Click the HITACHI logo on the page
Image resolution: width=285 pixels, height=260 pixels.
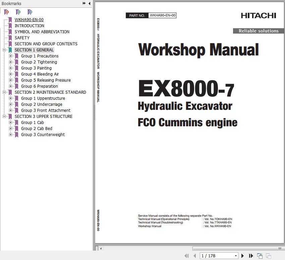click(x=259, y=16)
